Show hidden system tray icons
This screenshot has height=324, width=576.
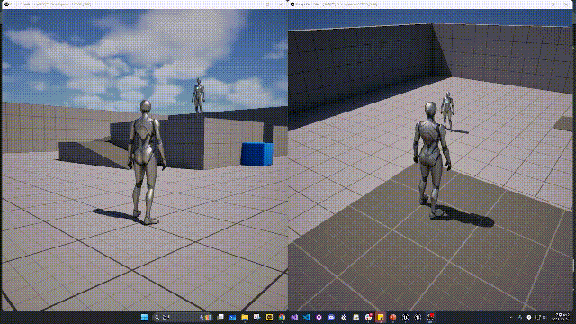[x=511, y=318]
